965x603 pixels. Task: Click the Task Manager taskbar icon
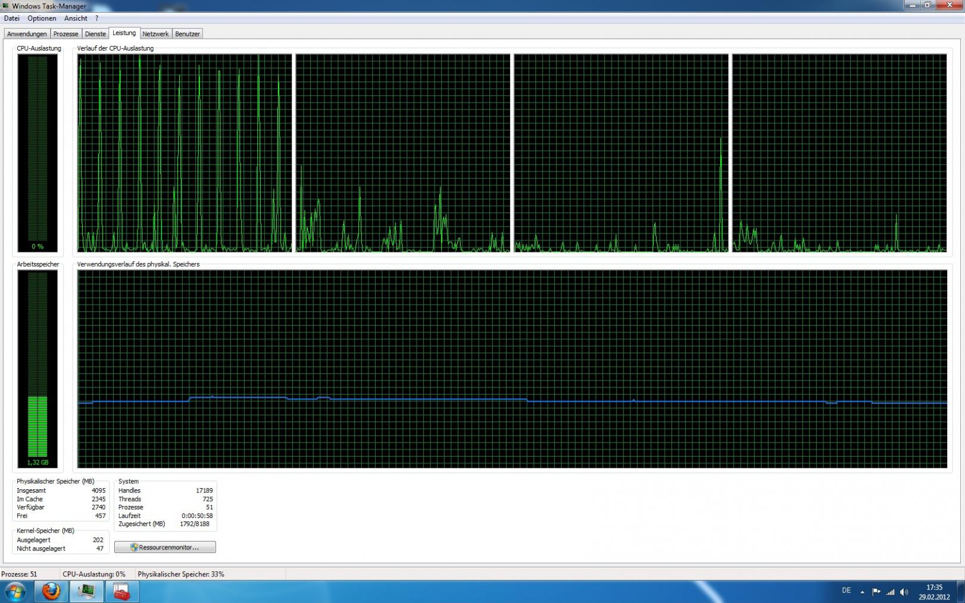click(86, 592)
